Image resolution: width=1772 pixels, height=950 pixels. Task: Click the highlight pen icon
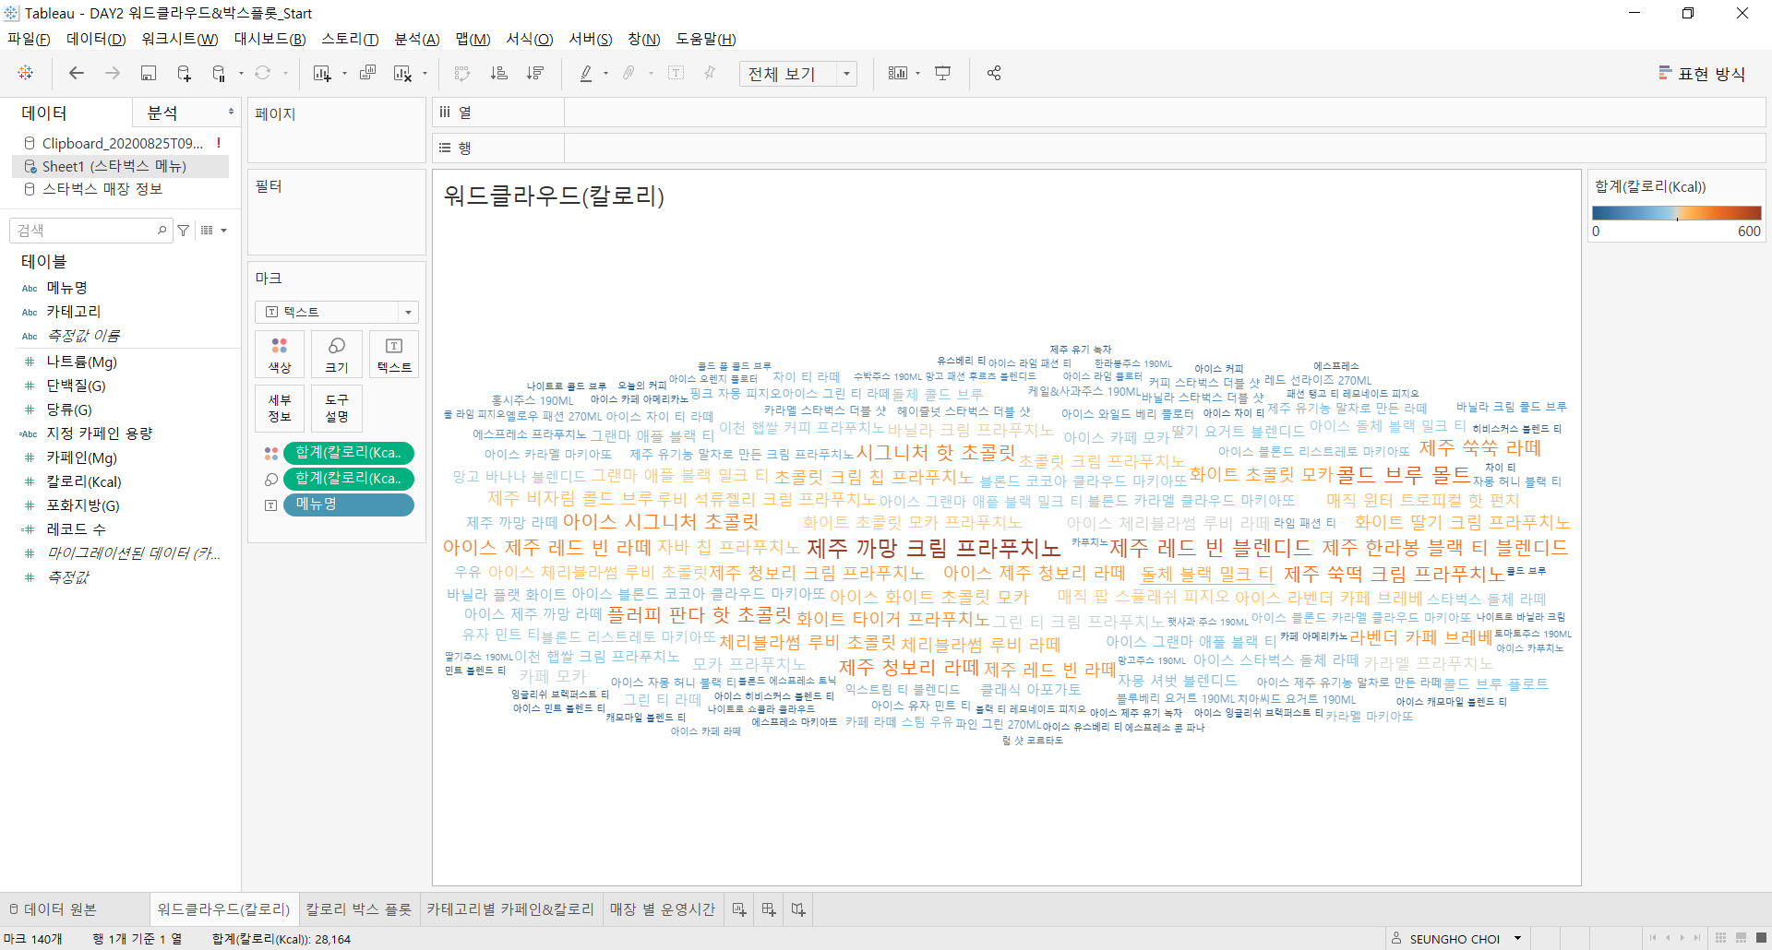tap(586, 73)
